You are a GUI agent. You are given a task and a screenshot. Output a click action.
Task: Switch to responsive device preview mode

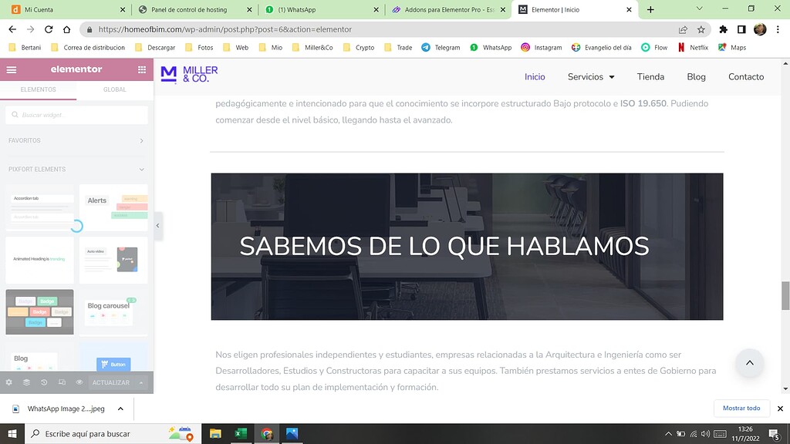[x=62, y=382]
